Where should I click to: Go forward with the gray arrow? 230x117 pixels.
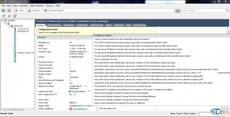pos(9,10)
